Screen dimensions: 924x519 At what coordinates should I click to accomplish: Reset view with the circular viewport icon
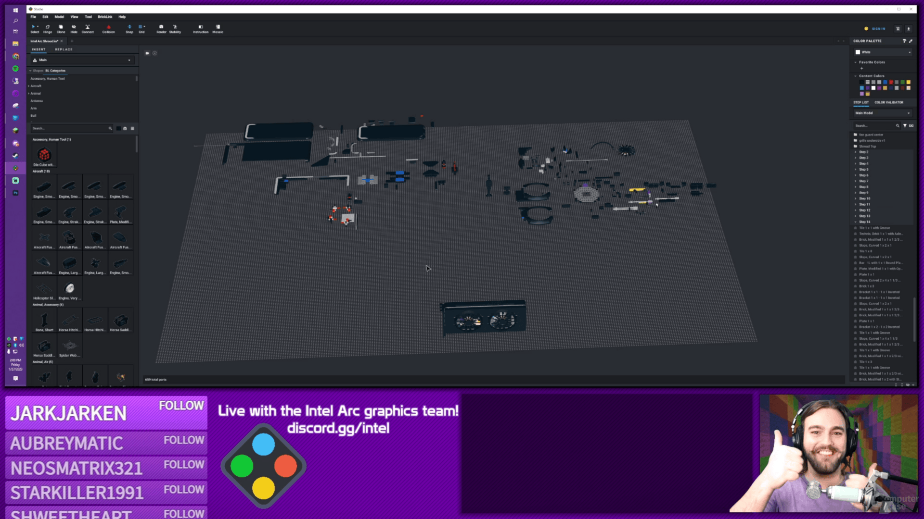(x=154, y=53)
